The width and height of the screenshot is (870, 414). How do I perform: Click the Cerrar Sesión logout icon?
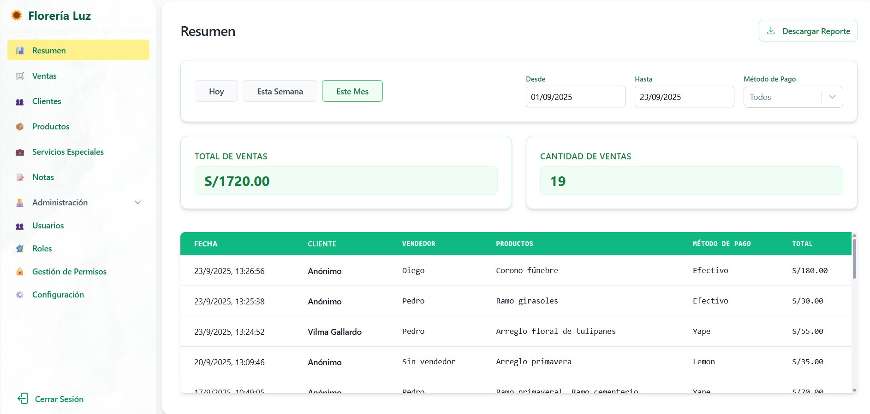[23, 399]
